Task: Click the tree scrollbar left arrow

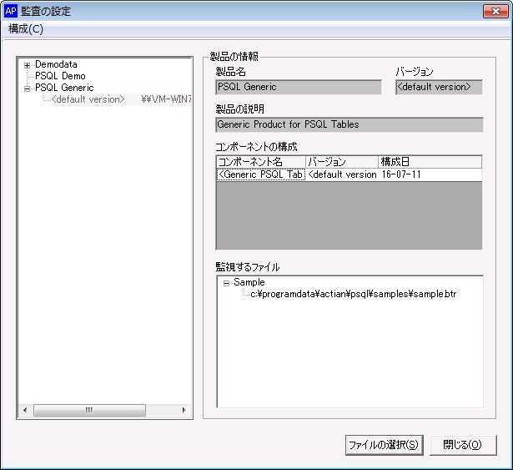Action: pos(25,410)
